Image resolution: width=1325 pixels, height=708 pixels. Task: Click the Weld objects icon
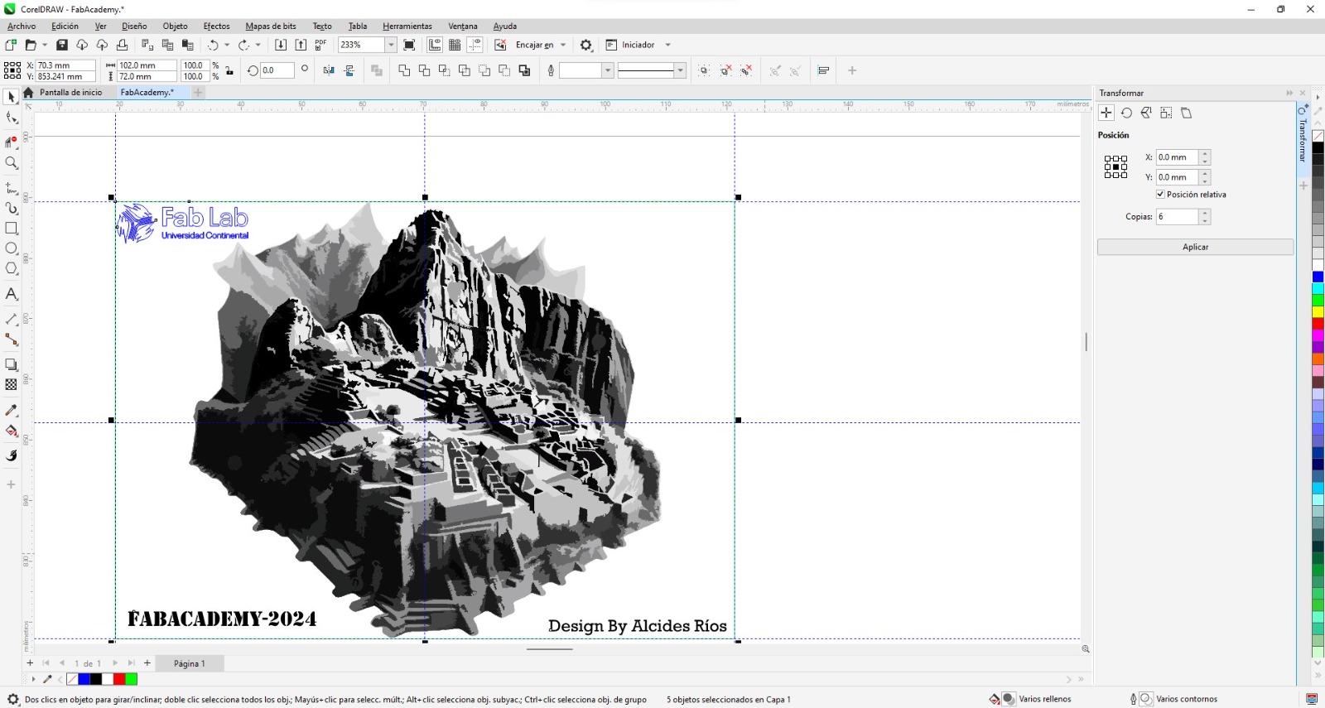(x=404, y=70)
